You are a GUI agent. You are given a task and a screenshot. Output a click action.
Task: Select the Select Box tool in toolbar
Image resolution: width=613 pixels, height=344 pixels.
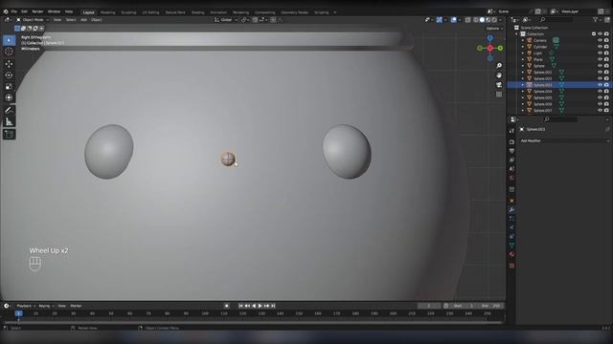click(x=9, y=40)
